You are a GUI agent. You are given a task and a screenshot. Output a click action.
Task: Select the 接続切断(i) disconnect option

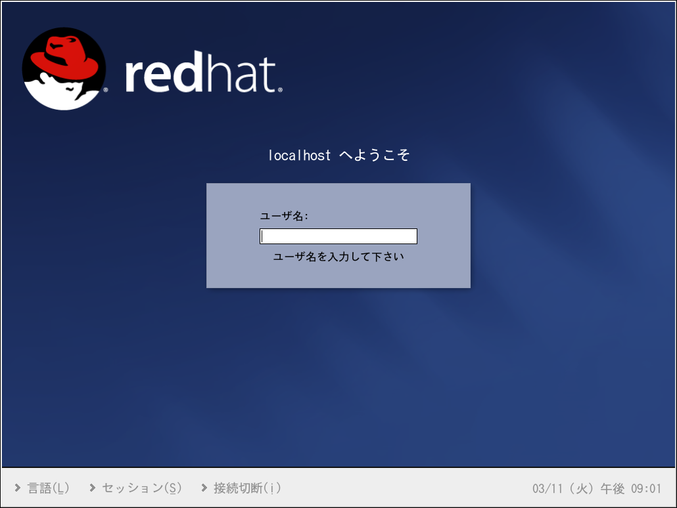tap(248, 488)
